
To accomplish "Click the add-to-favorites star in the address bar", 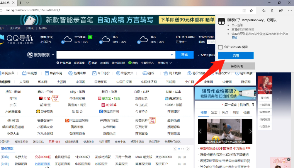I will click(252, 11).
